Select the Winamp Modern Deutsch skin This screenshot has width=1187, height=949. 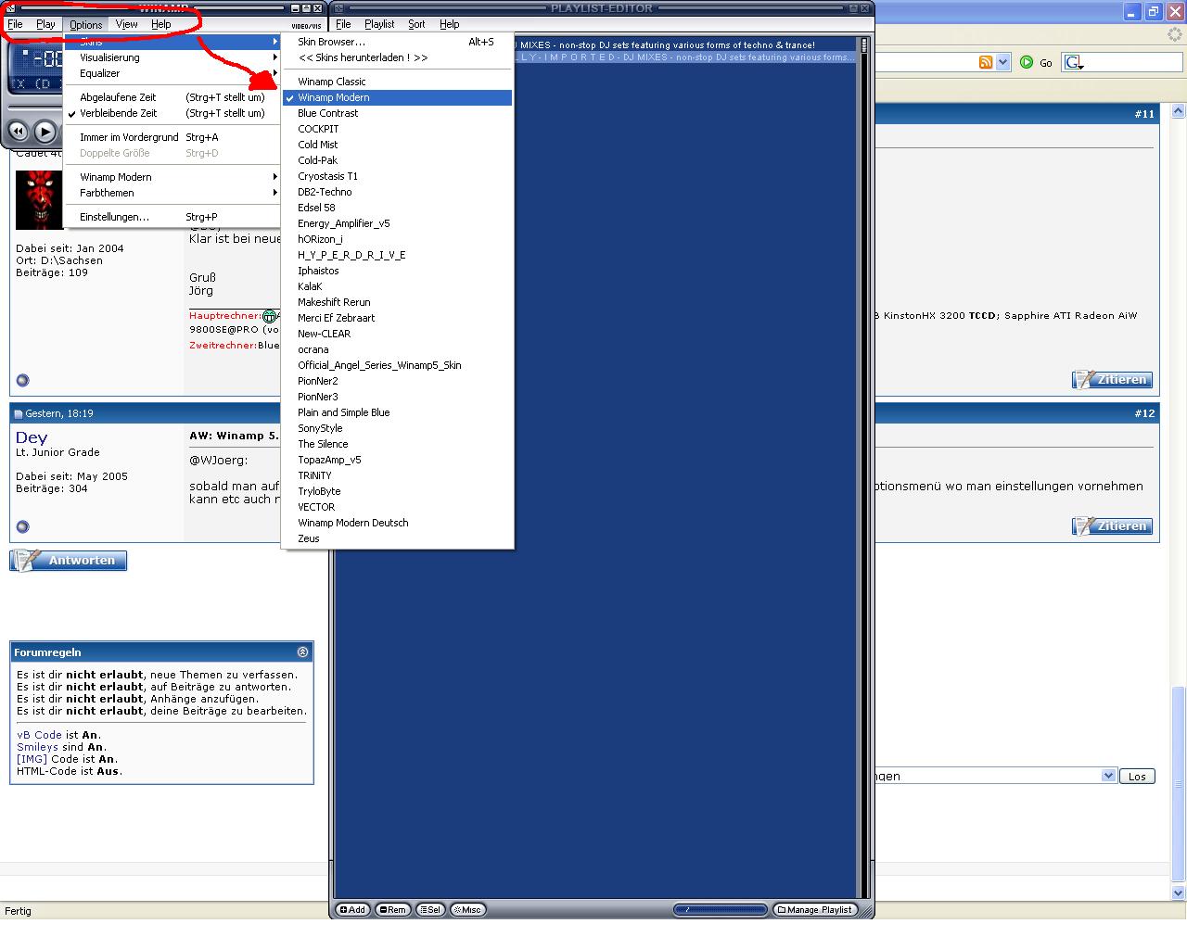coord(397,523)
